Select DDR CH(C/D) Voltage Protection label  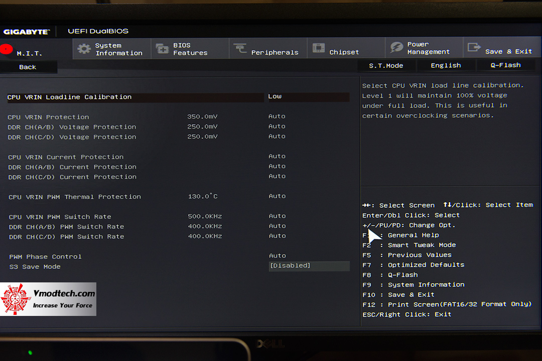[x=72, y=137]
